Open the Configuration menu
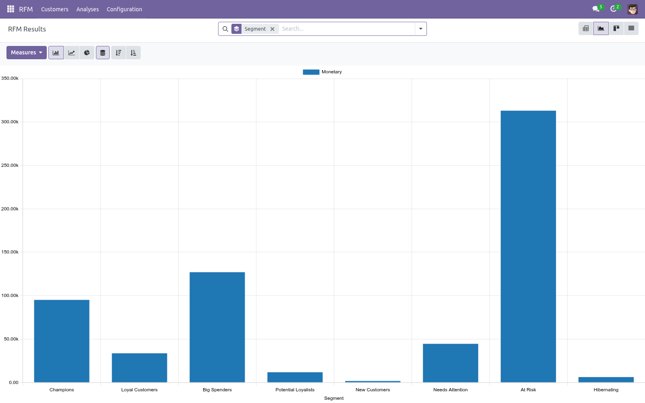 (x=124, y=9)
